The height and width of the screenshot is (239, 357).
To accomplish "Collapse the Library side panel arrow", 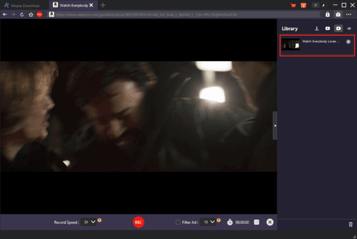I will (x=275, y=126).
